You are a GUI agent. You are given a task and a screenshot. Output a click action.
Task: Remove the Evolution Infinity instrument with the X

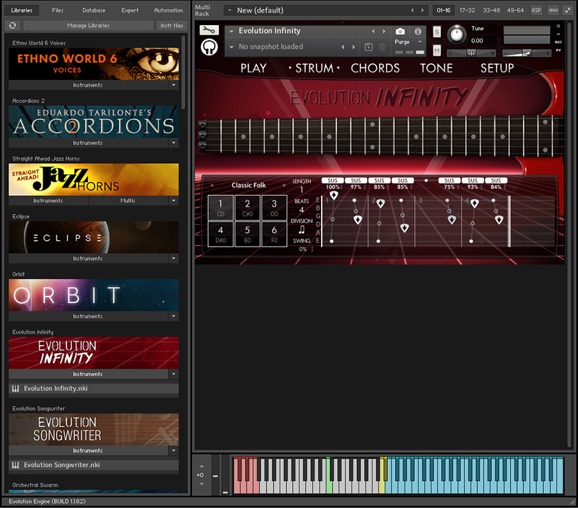559,26
